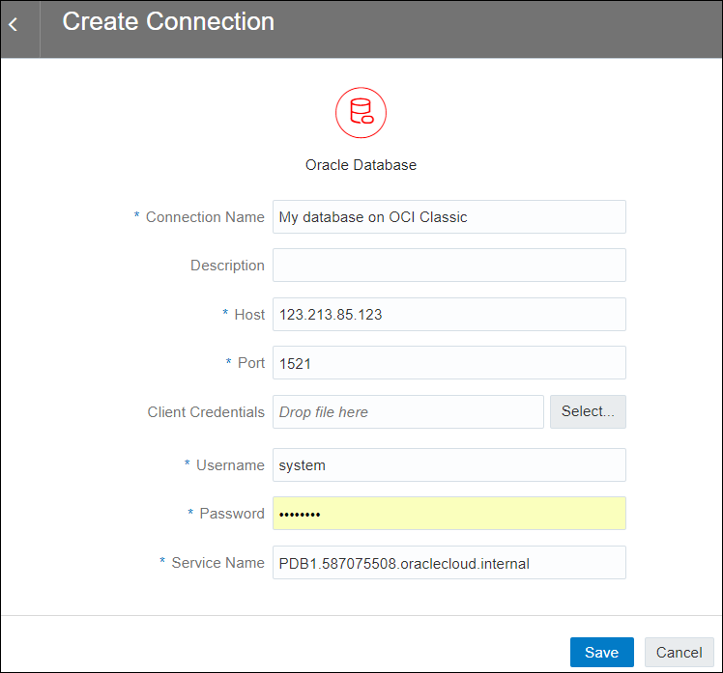Click the Username field with system
Screen dimensions: 723x673
point(449,464)
